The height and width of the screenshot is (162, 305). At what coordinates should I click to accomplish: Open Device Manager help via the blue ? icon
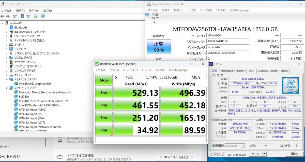click(x=22, y=16)
